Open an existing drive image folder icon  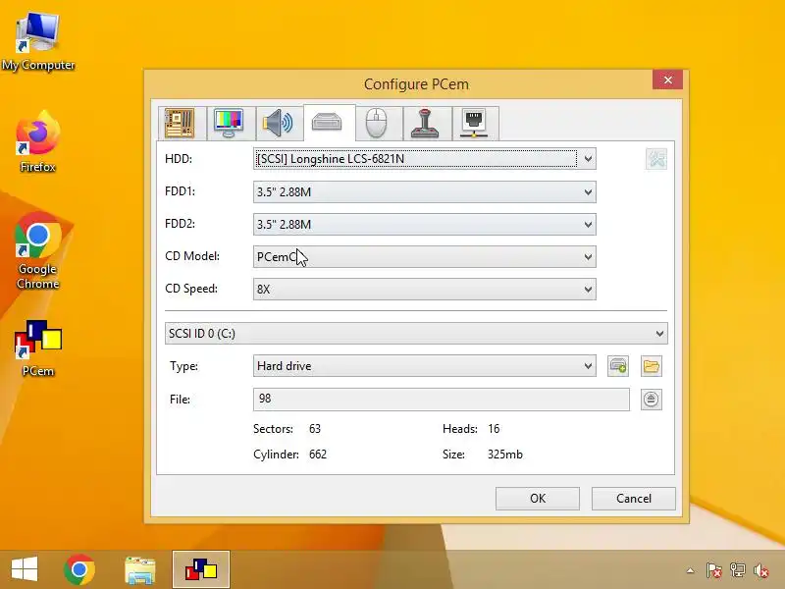click(651, 366)
